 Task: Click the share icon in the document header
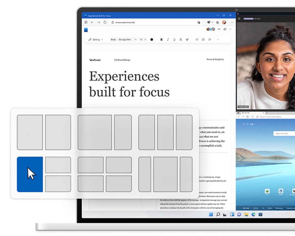224,29
